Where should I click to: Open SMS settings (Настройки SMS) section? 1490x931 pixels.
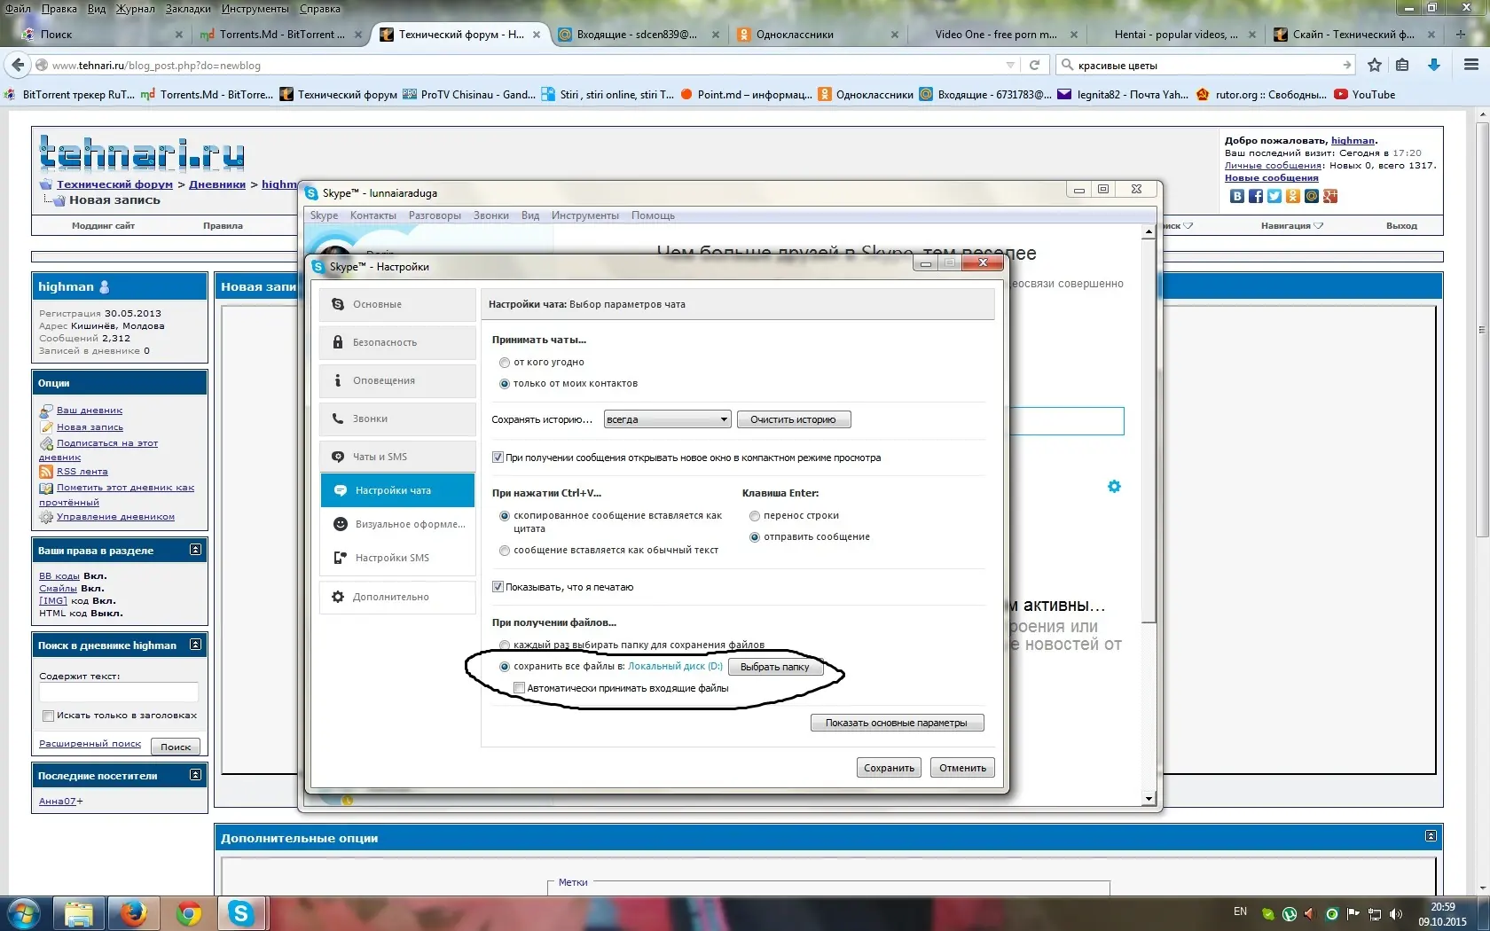[397, 558]
